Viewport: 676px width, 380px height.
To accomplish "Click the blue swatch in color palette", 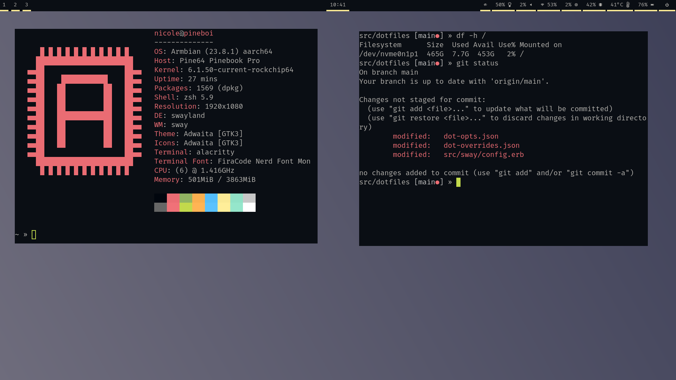I will pos(211,203).
